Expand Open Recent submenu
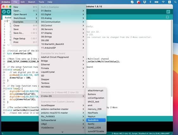178x135 pixels. [25, 15]
